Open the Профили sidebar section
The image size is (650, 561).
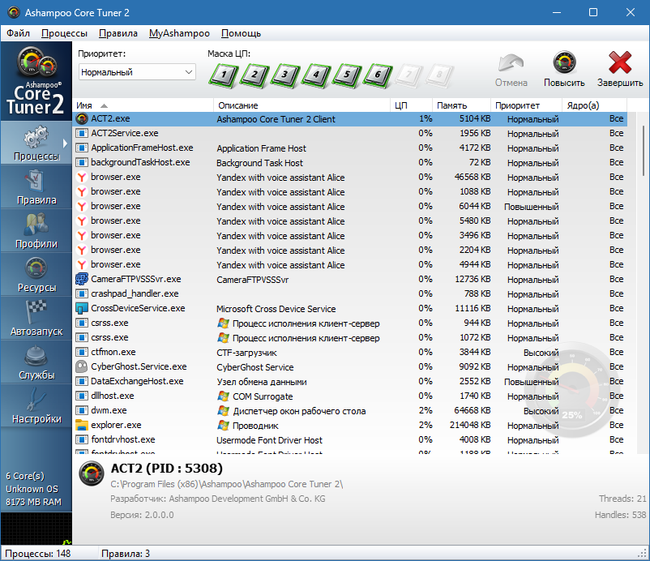click(x=36, y=230)
